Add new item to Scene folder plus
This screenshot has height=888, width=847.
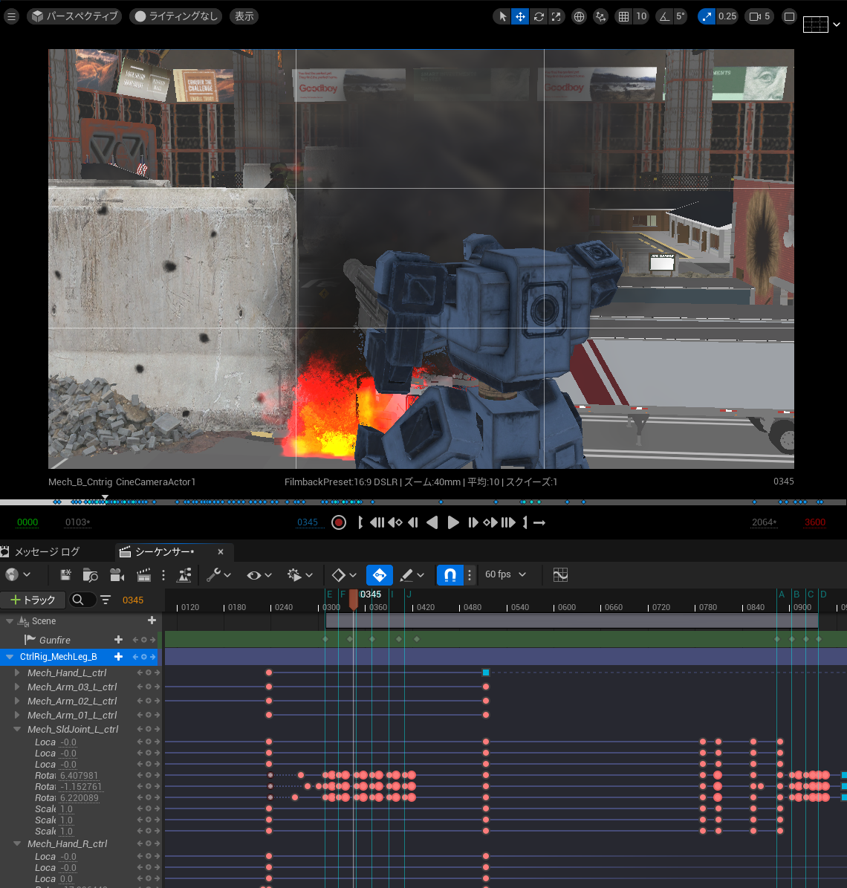pos(152,620)
